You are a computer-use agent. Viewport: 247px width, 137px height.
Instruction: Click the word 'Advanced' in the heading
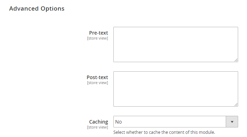tap(24, 8)
